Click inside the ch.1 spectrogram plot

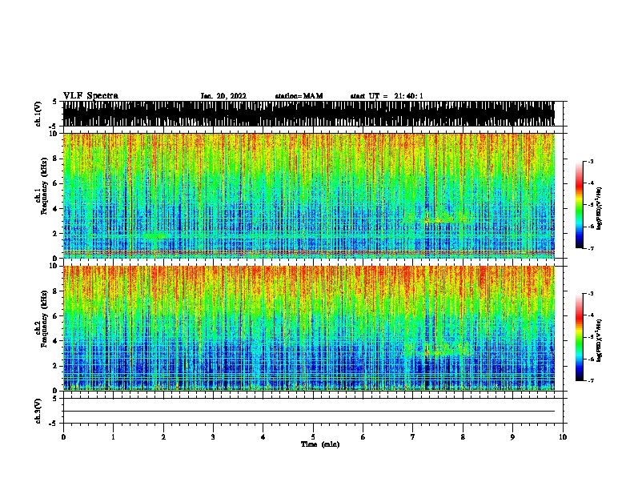pos(308,195)
